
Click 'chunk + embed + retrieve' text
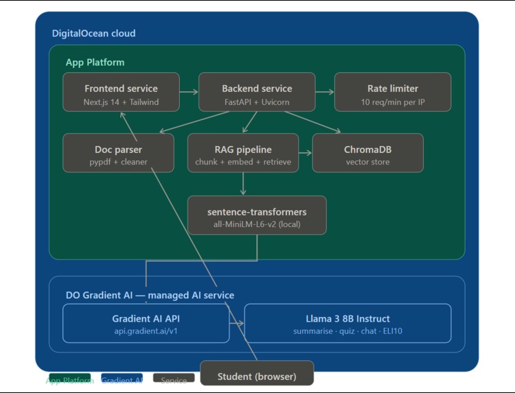(243, 162)
